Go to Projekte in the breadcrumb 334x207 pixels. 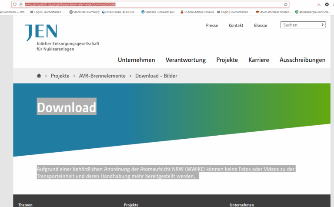click(x=60, y=76)
